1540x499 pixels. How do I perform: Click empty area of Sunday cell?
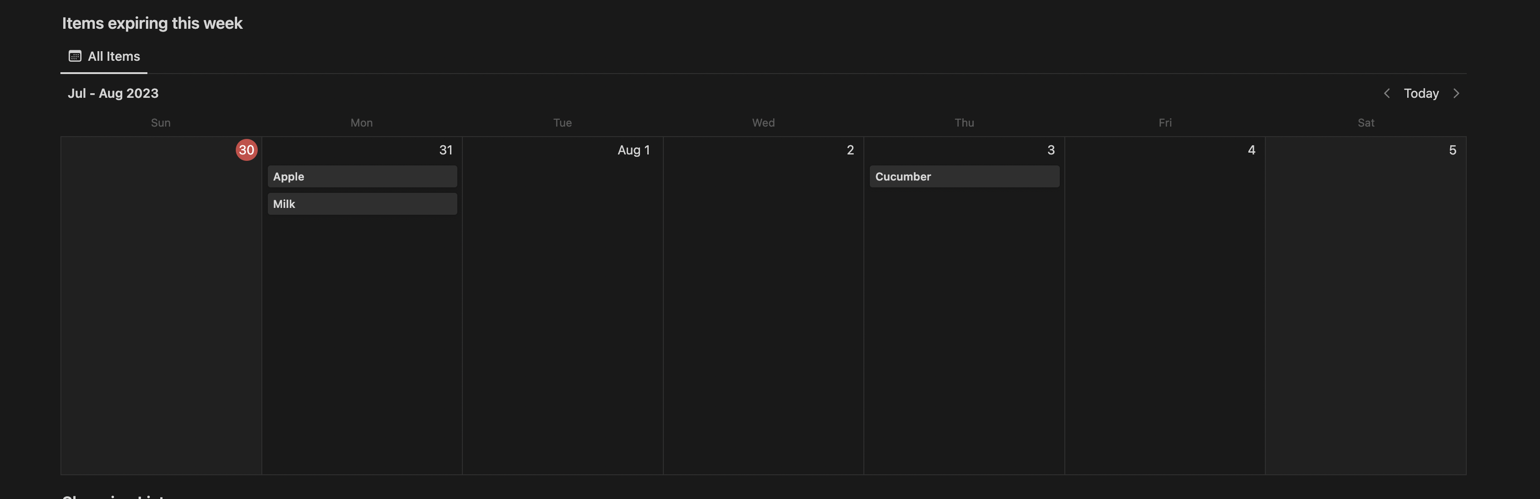point(161,310)
